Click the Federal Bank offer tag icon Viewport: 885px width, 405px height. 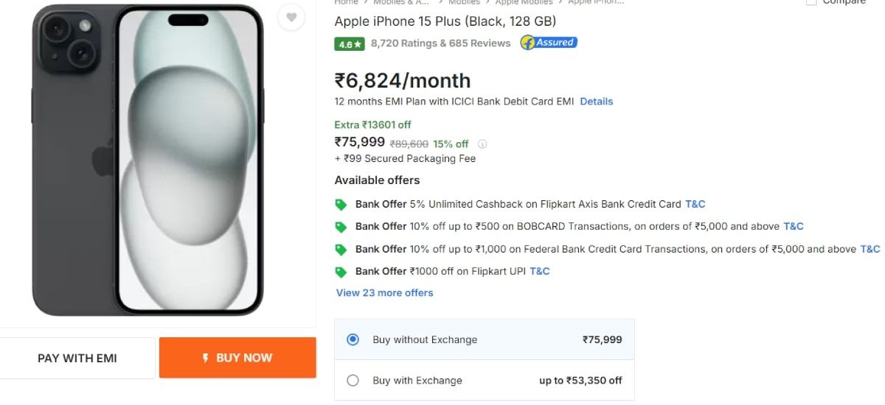[x=341, y=250]
